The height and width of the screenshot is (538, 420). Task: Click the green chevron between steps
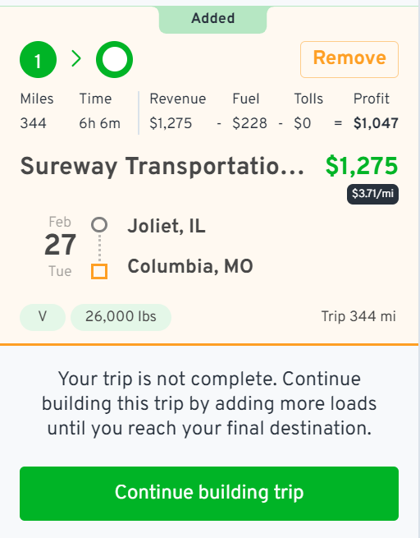click(76, 58)
